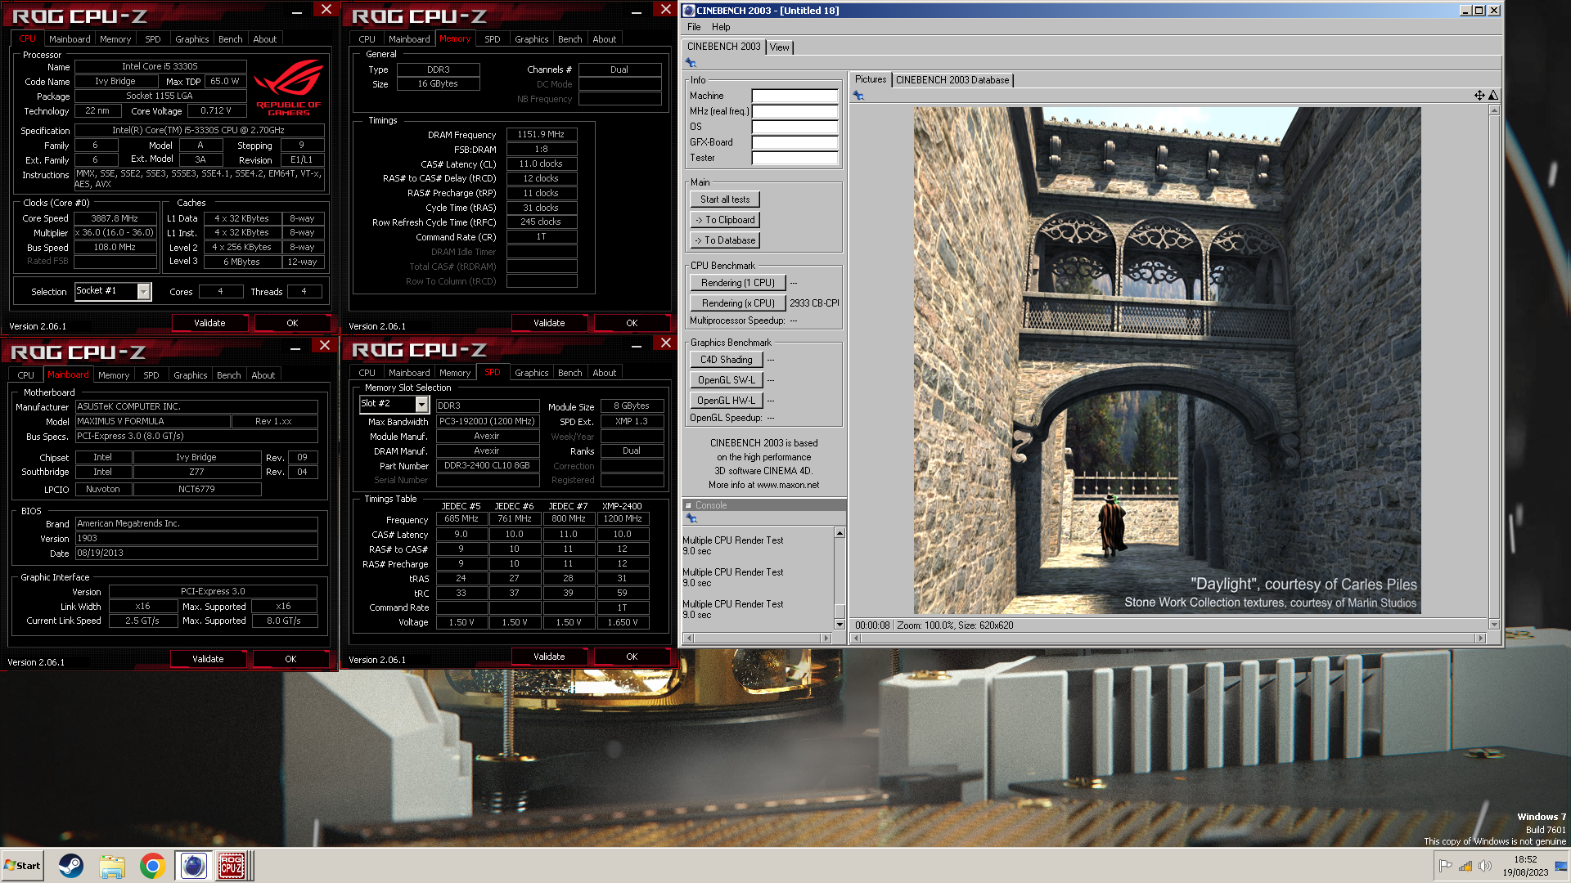This screenshot has width=1571, height=883.
Task: Open the Help menu in CINEBENCH
Action: click(x=721, y=27)
